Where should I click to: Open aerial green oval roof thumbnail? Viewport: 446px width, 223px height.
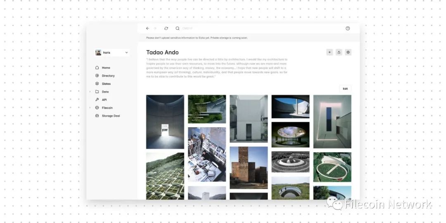tap(332, 167)
